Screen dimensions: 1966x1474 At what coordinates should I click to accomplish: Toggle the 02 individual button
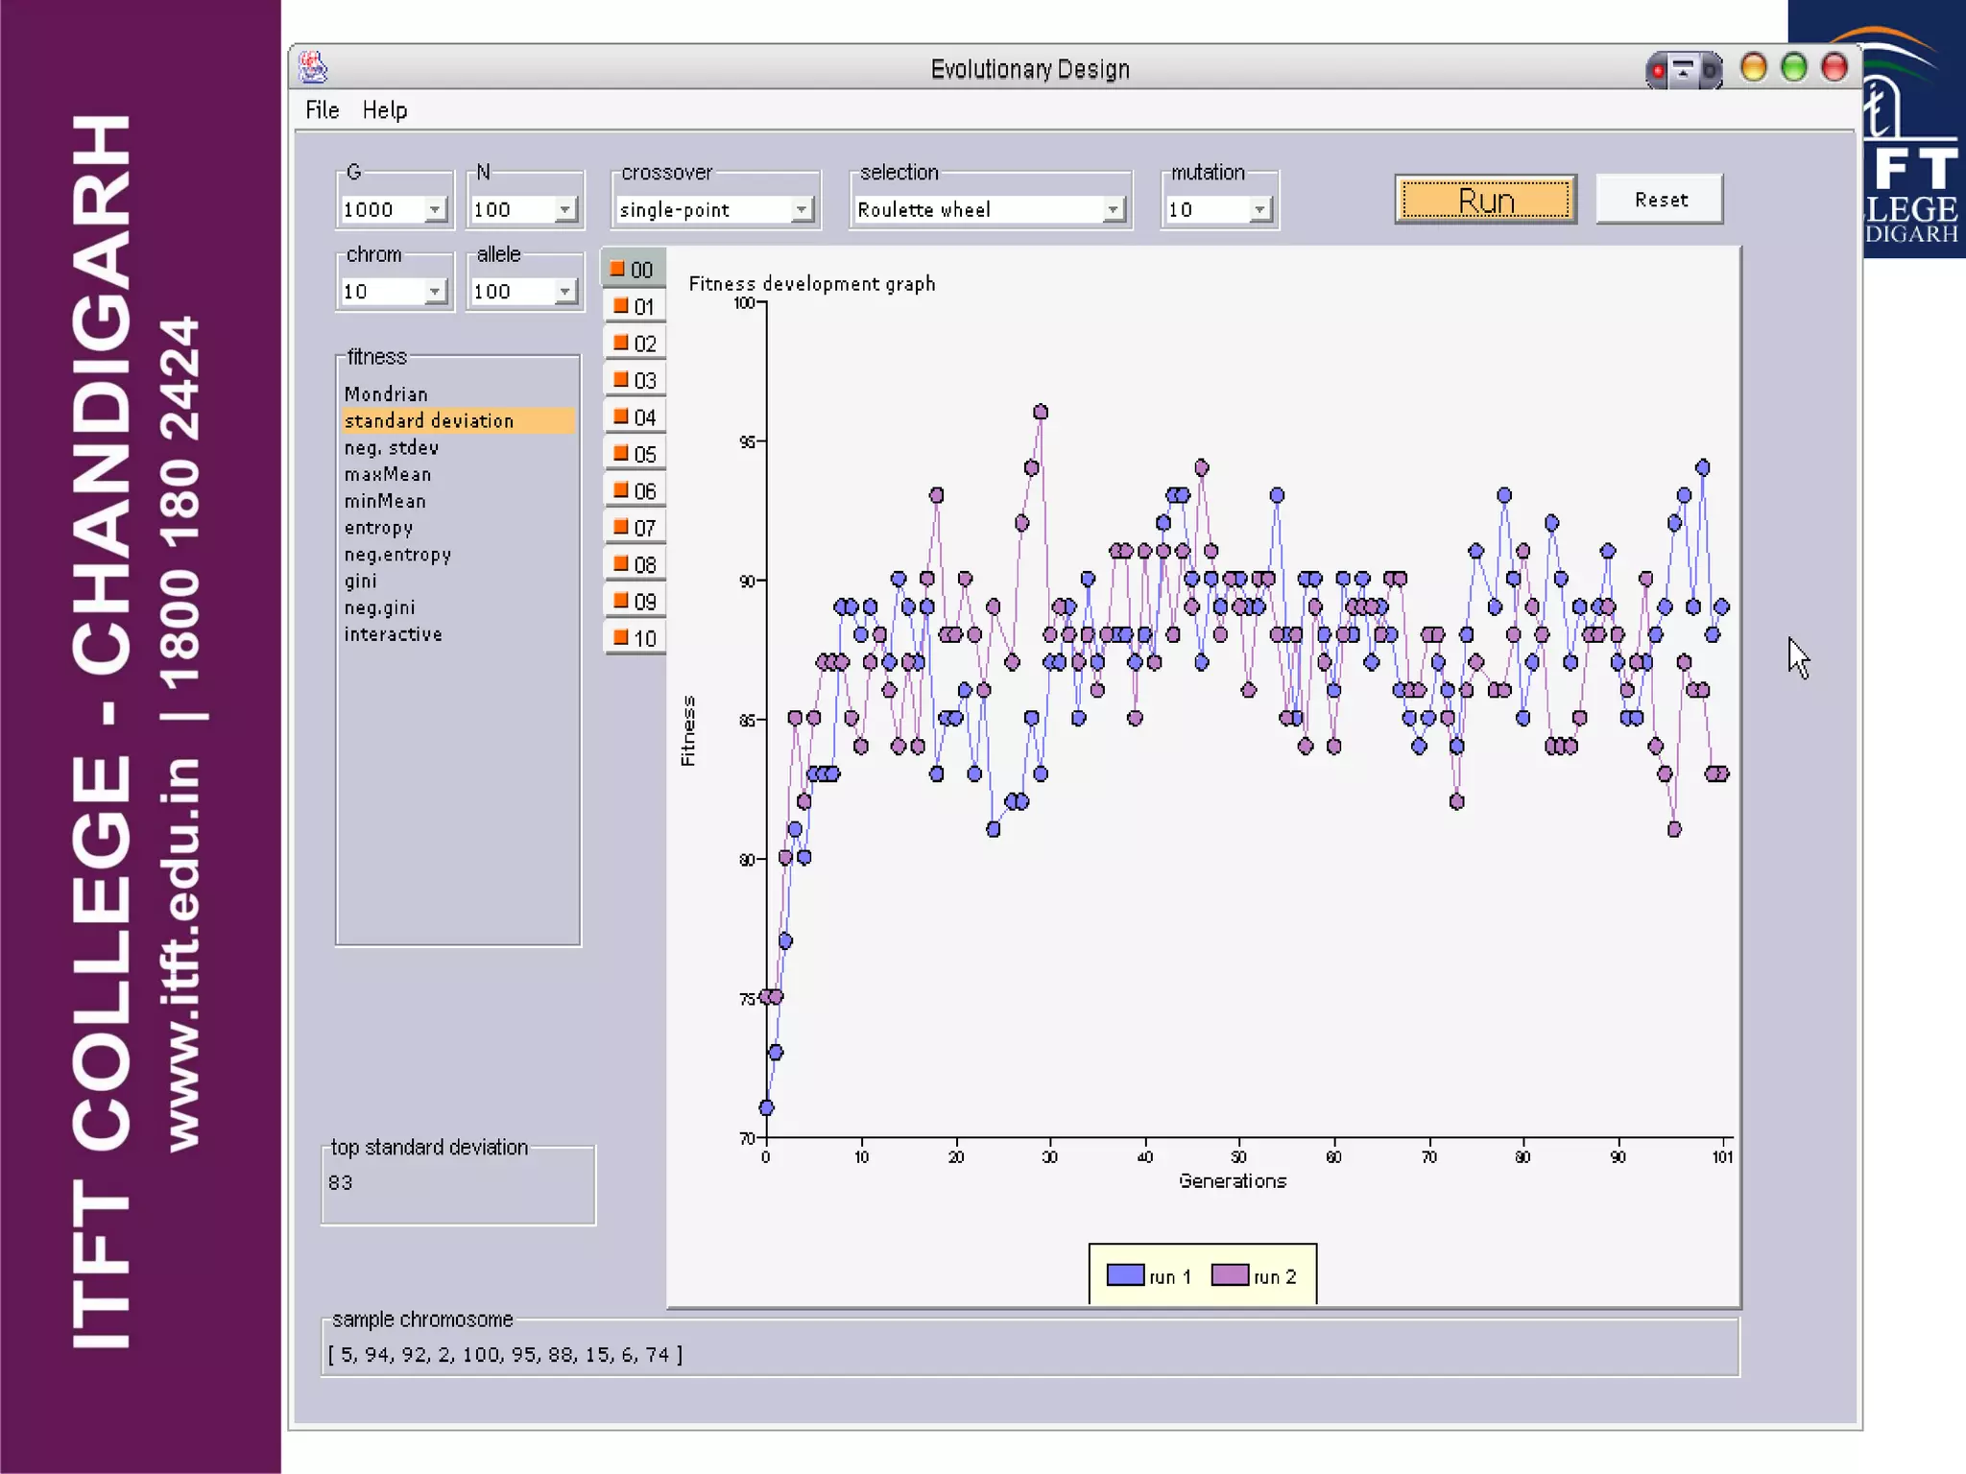click(x=635, y=344)
